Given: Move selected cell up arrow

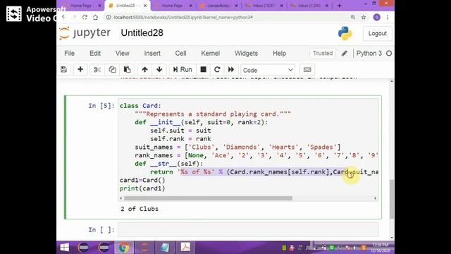Looking at the screenshot, I should pos(144,70).
